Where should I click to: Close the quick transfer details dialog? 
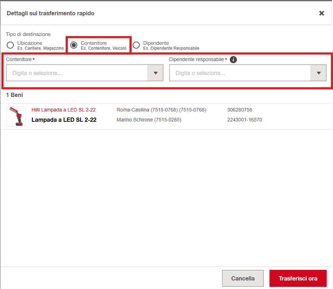(321, 13)
